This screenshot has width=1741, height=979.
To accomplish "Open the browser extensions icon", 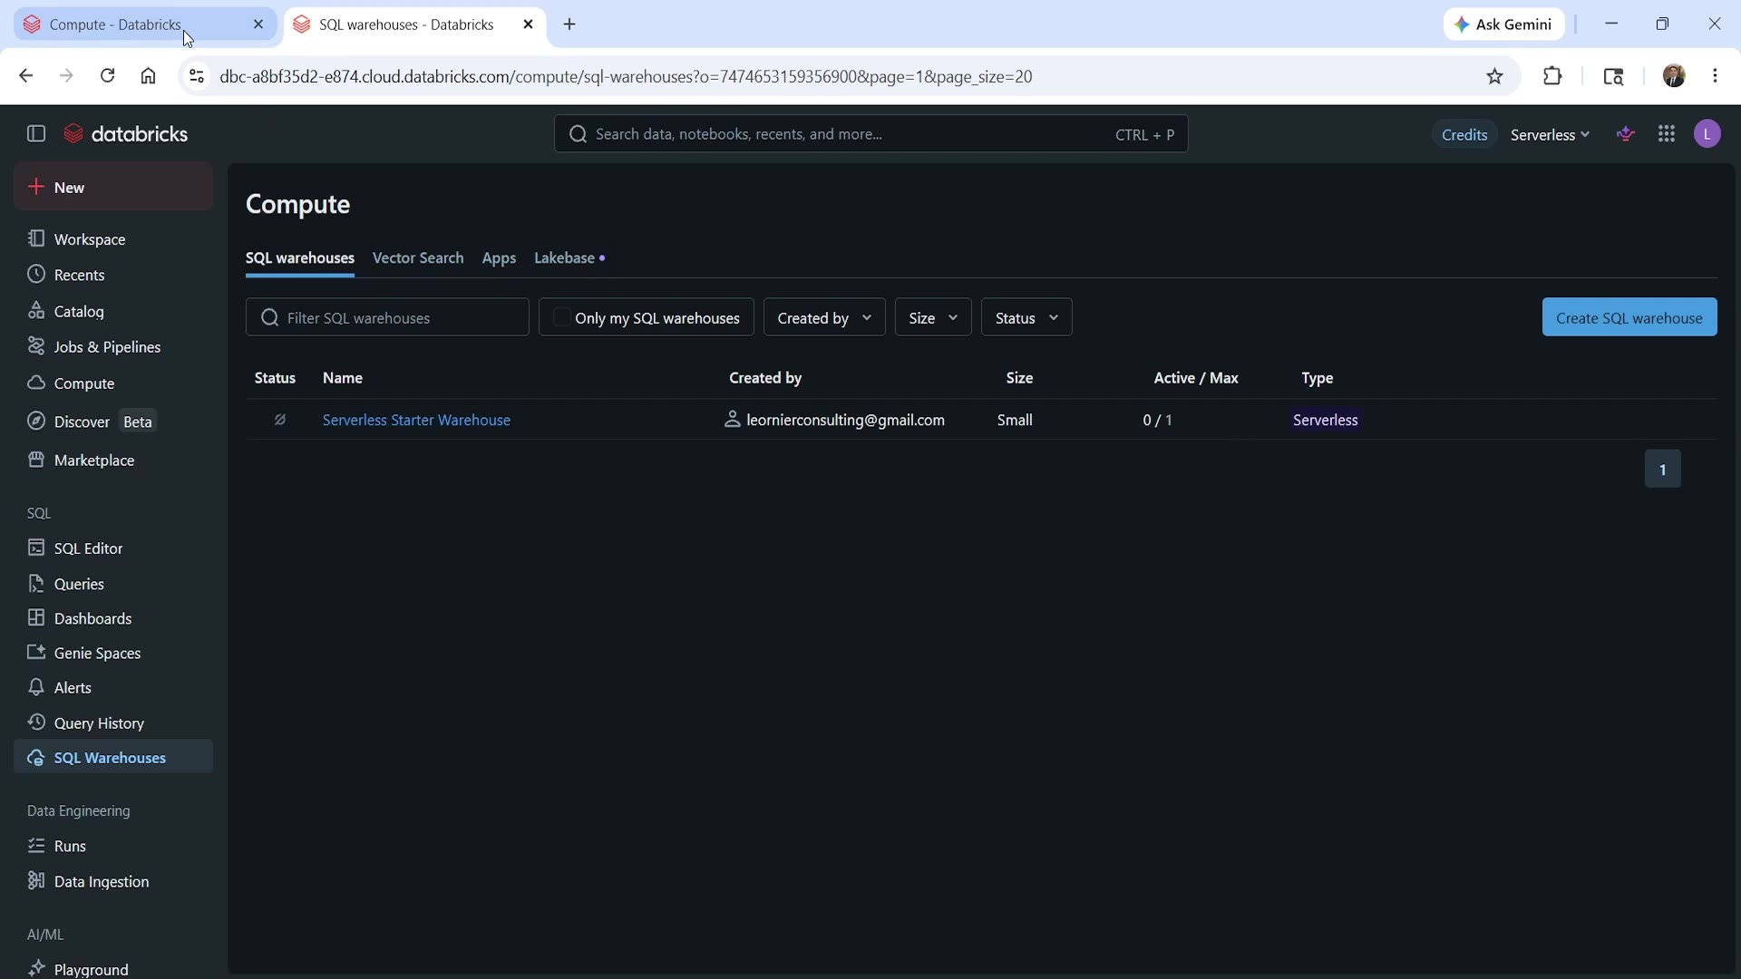I will pos(1553,77).
